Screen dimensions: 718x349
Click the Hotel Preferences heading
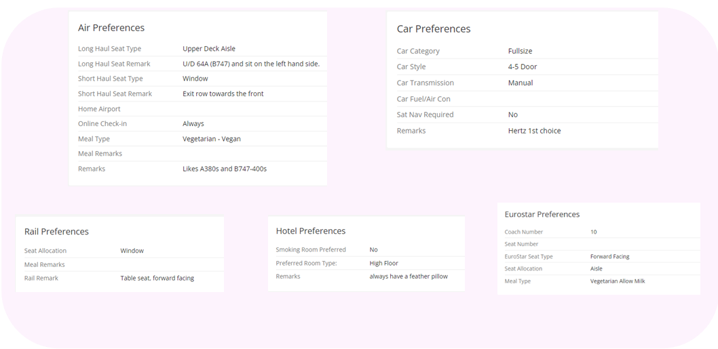[x=311, y=231]
